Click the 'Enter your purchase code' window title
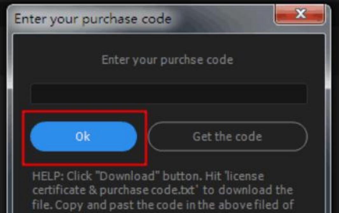339x213 pixels. click(93, 19)
